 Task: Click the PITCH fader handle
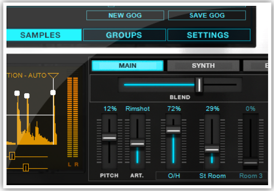pos(109,137)
